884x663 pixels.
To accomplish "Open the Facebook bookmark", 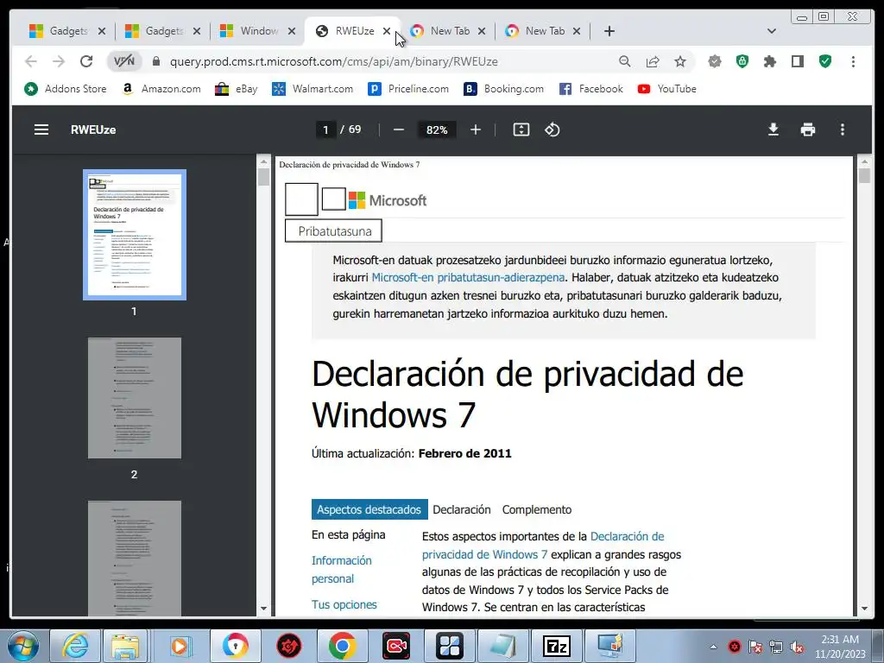I will (590, 89).
